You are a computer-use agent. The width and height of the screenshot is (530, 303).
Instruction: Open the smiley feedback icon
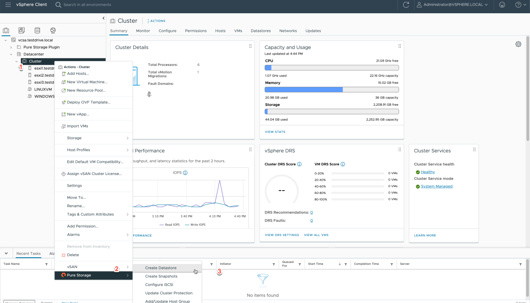(x=502, y=5)
